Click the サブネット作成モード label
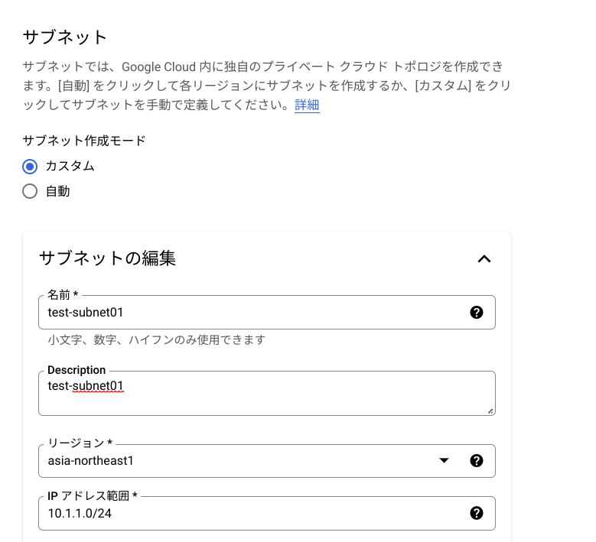596x542 pixels. [84, 141]
